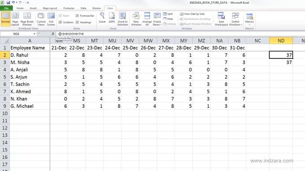This screenshot has height=171, width=305.
Task: Select cell ND3 showing 37
Action: [281, 62]
